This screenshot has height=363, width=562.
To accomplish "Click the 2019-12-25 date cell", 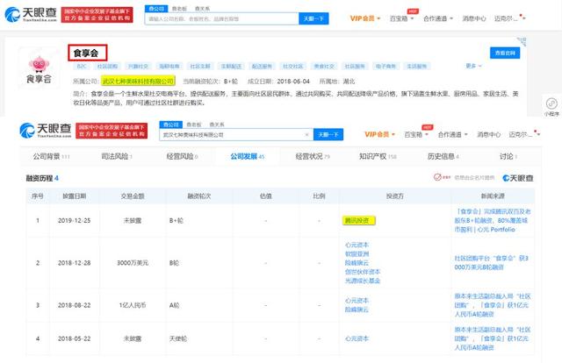I will click(74, 221).
